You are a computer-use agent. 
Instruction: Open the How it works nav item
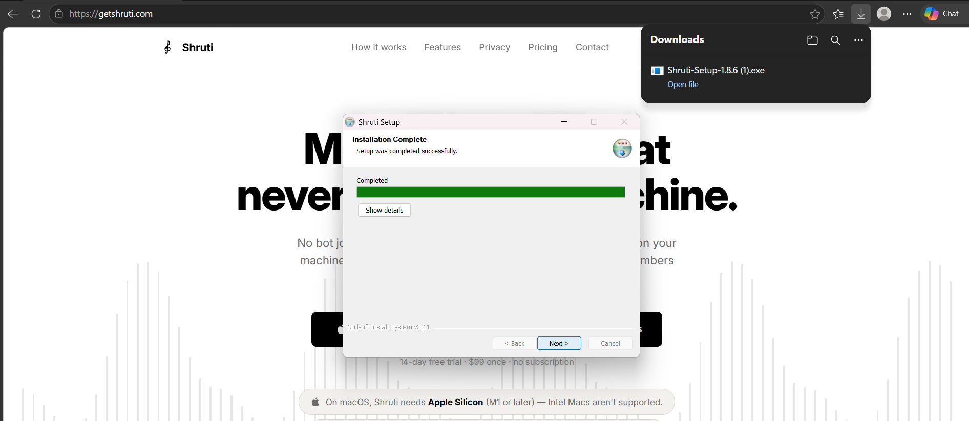(x=378, y=47)
